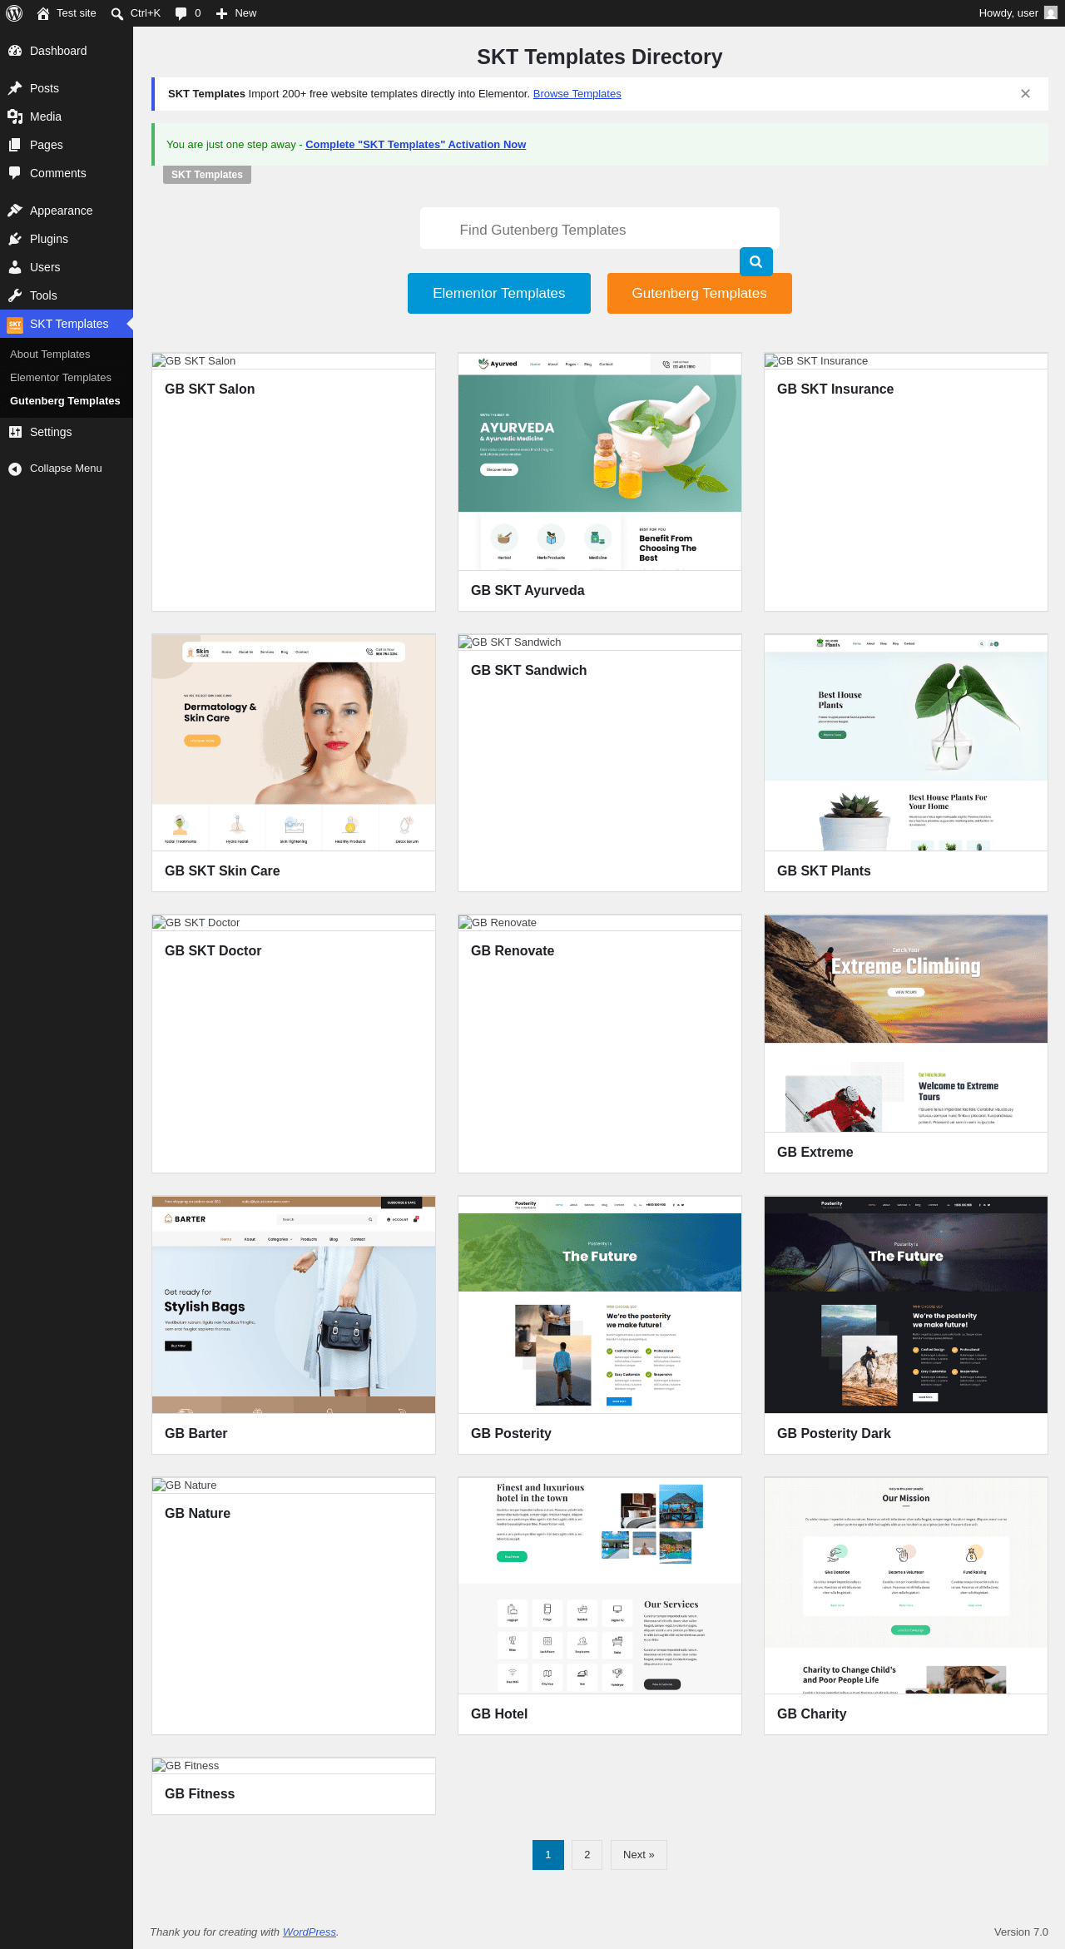1065x1949 pixels.
Task: Follow the Browse Templates link
Action: [577, 94]
